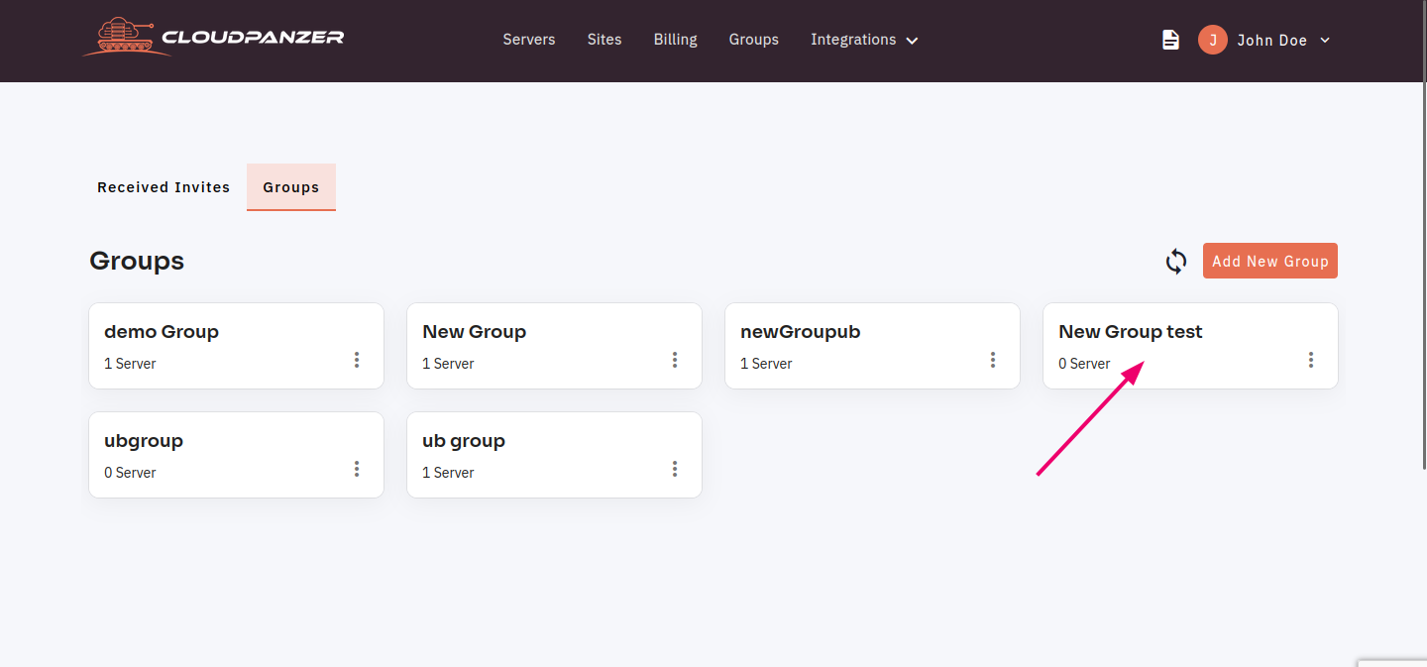
Task: Click the Groups page heading
Action: click(137, 261)
